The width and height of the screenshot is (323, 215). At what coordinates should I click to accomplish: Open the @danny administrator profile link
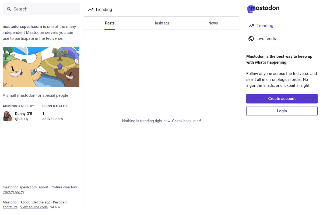(22, 119)
